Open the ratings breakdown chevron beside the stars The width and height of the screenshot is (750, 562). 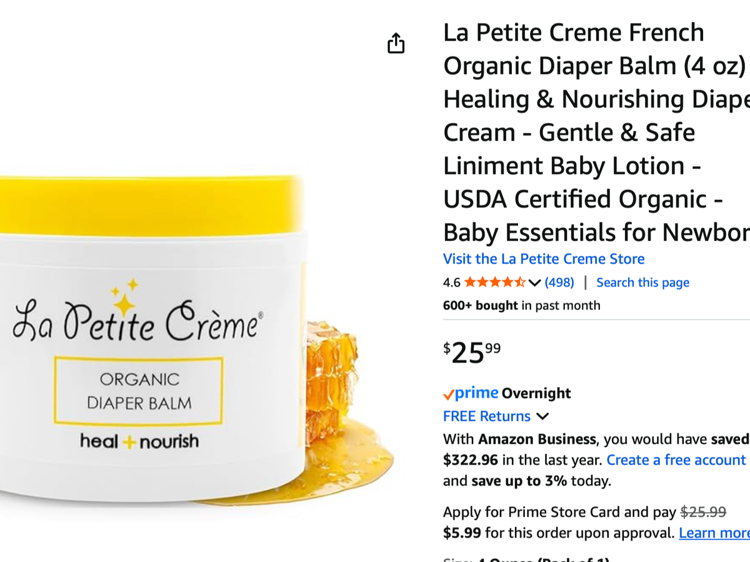click(534, 283)
